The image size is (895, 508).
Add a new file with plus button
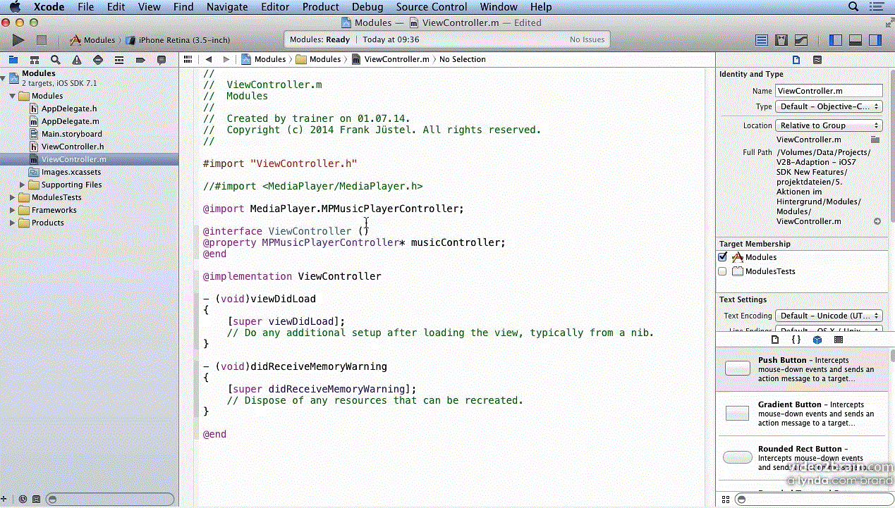[4, 499]
